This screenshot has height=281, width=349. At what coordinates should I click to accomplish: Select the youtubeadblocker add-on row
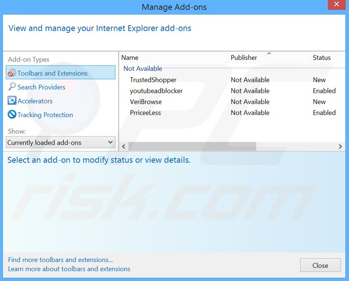click(x=156, y=91)
